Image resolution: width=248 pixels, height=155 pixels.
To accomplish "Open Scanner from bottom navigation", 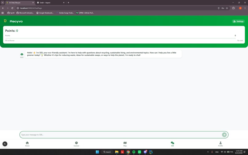I will (76, 144).
